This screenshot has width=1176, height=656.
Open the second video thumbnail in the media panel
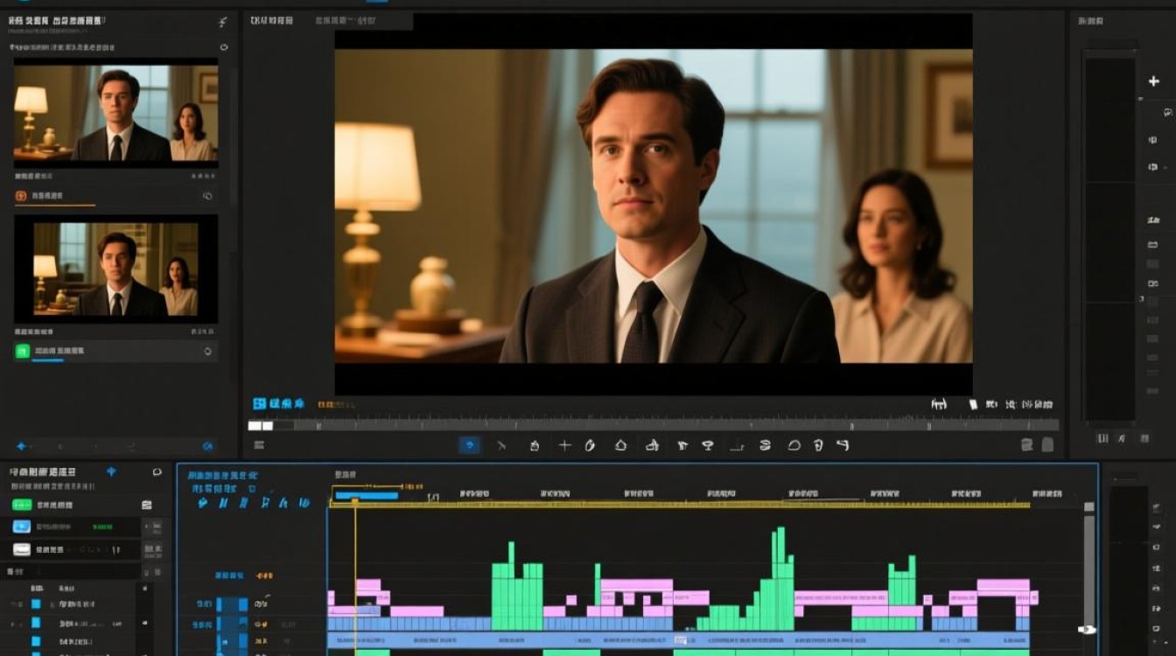pyautogui.click(x=115, y=268)
